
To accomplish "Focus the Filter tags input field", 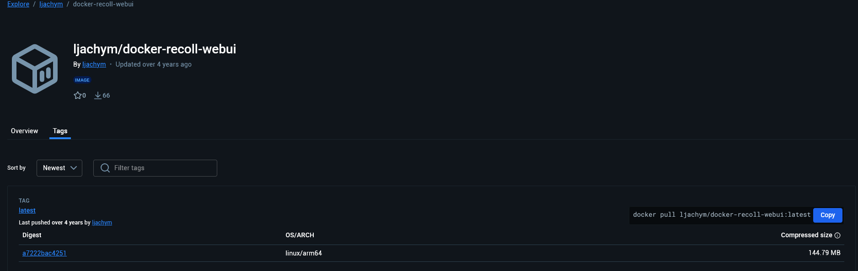I will (x=155, y=168).
